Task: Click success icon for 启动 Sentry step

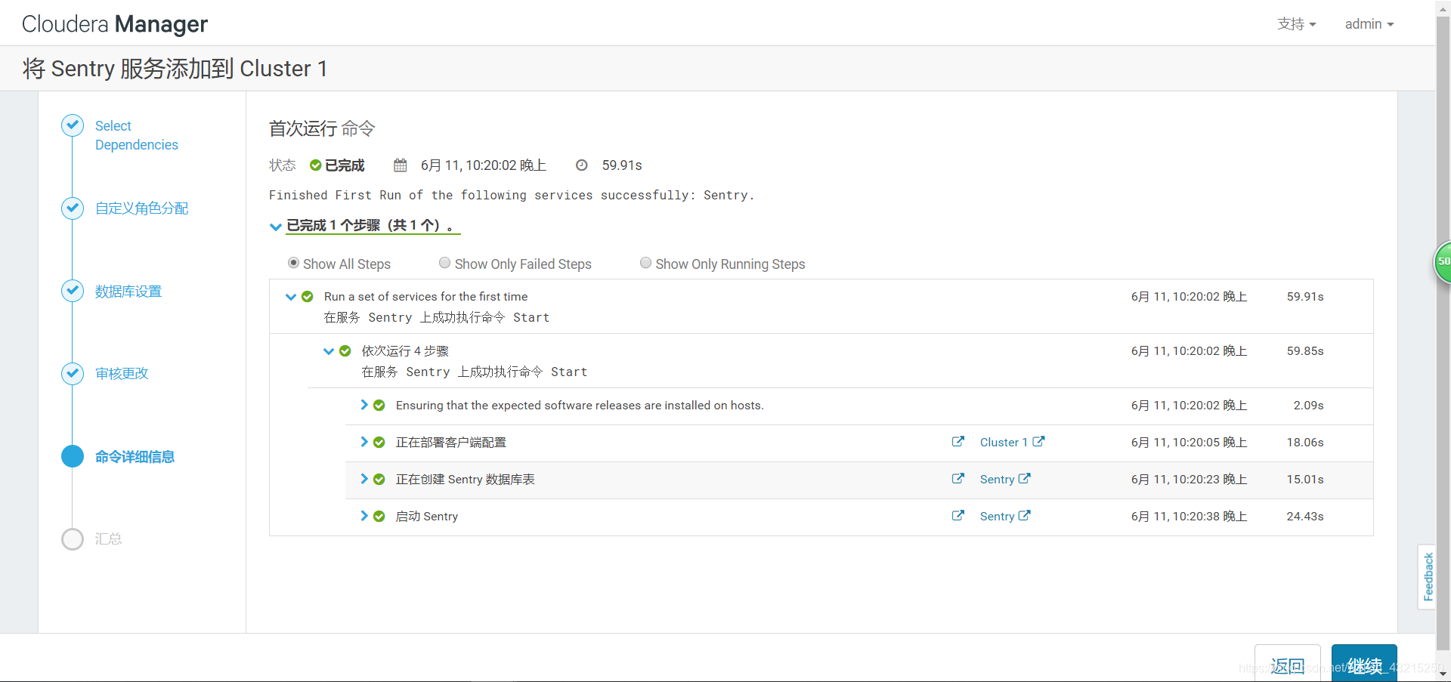Action: (379, 517)
